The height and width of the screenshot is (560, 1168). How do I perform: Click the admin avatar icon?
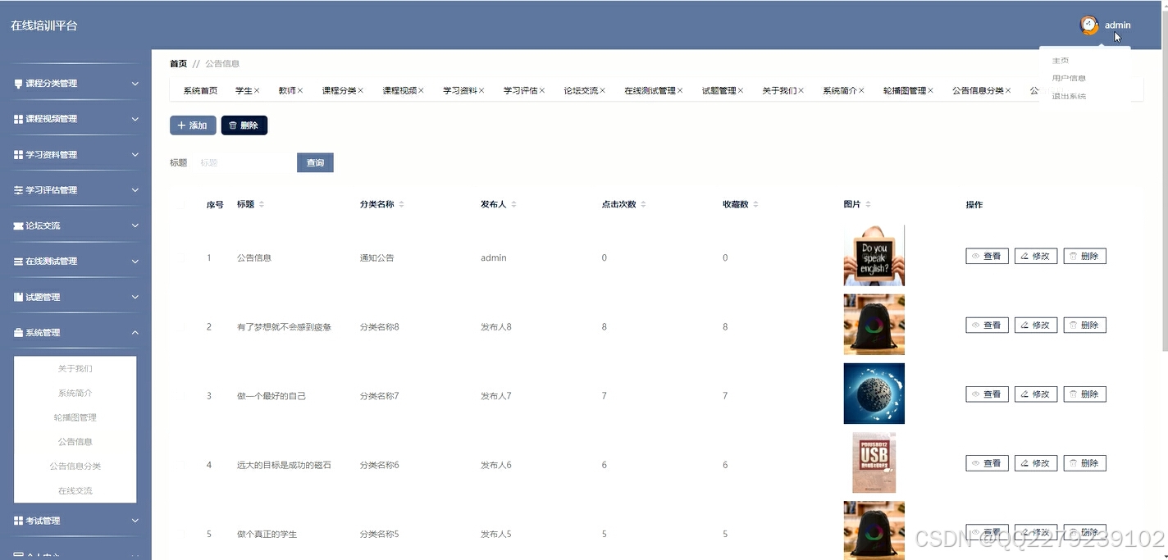click(x=1088, y=25)
